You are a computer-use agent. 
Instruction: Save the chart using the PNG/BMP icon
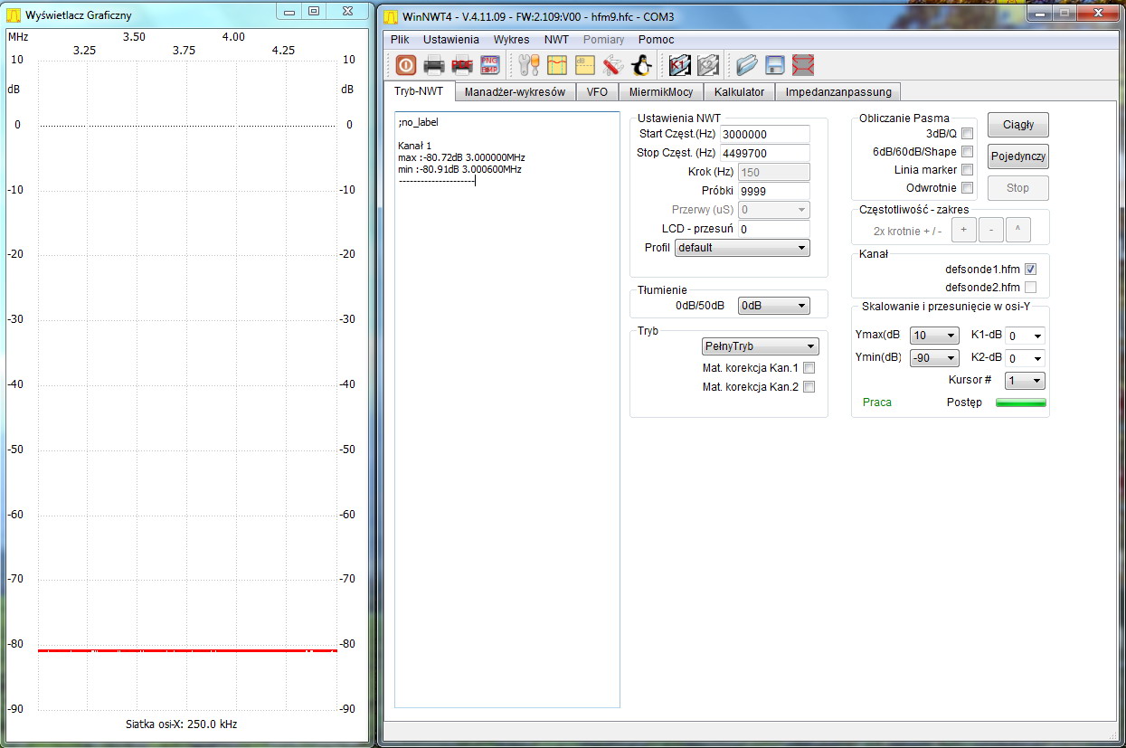[x=489, y=65]
